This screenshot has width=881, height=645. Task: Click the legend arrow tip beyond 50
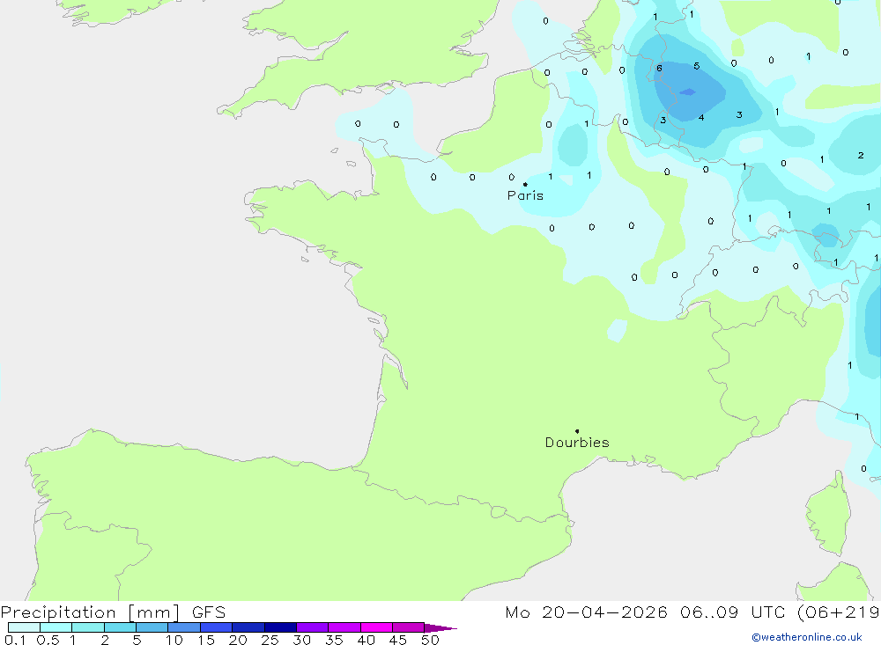440,627
